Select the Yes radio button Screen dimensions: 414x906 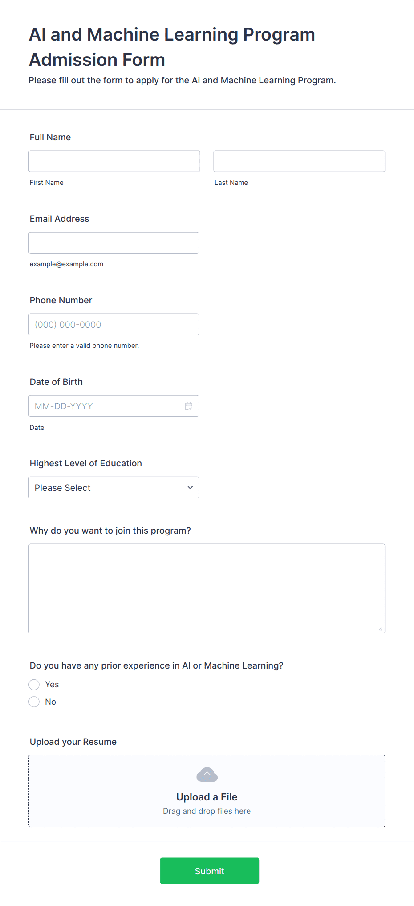[x=34, y=685]
